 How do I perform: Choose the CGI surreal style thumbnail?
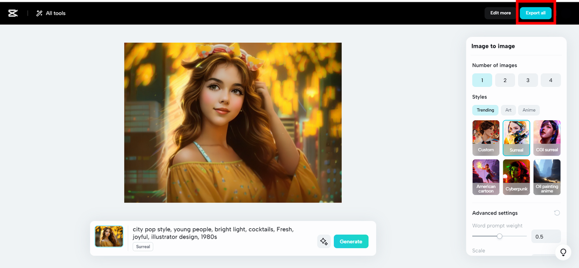point(547,138)
